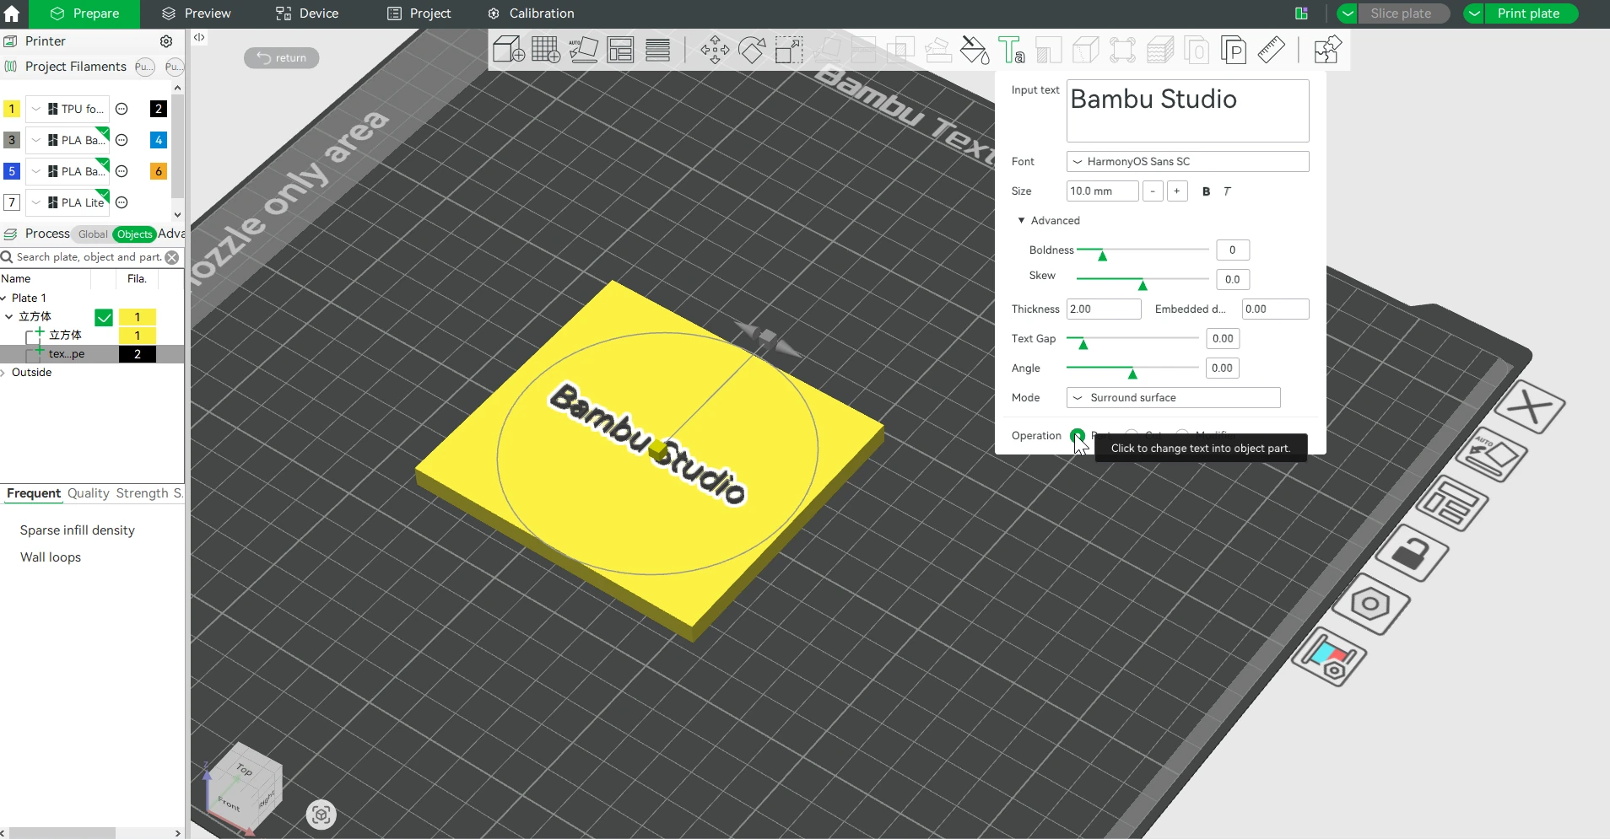Toggle Italic text style
1610x839 pixels.
[x=1227, y=191]
